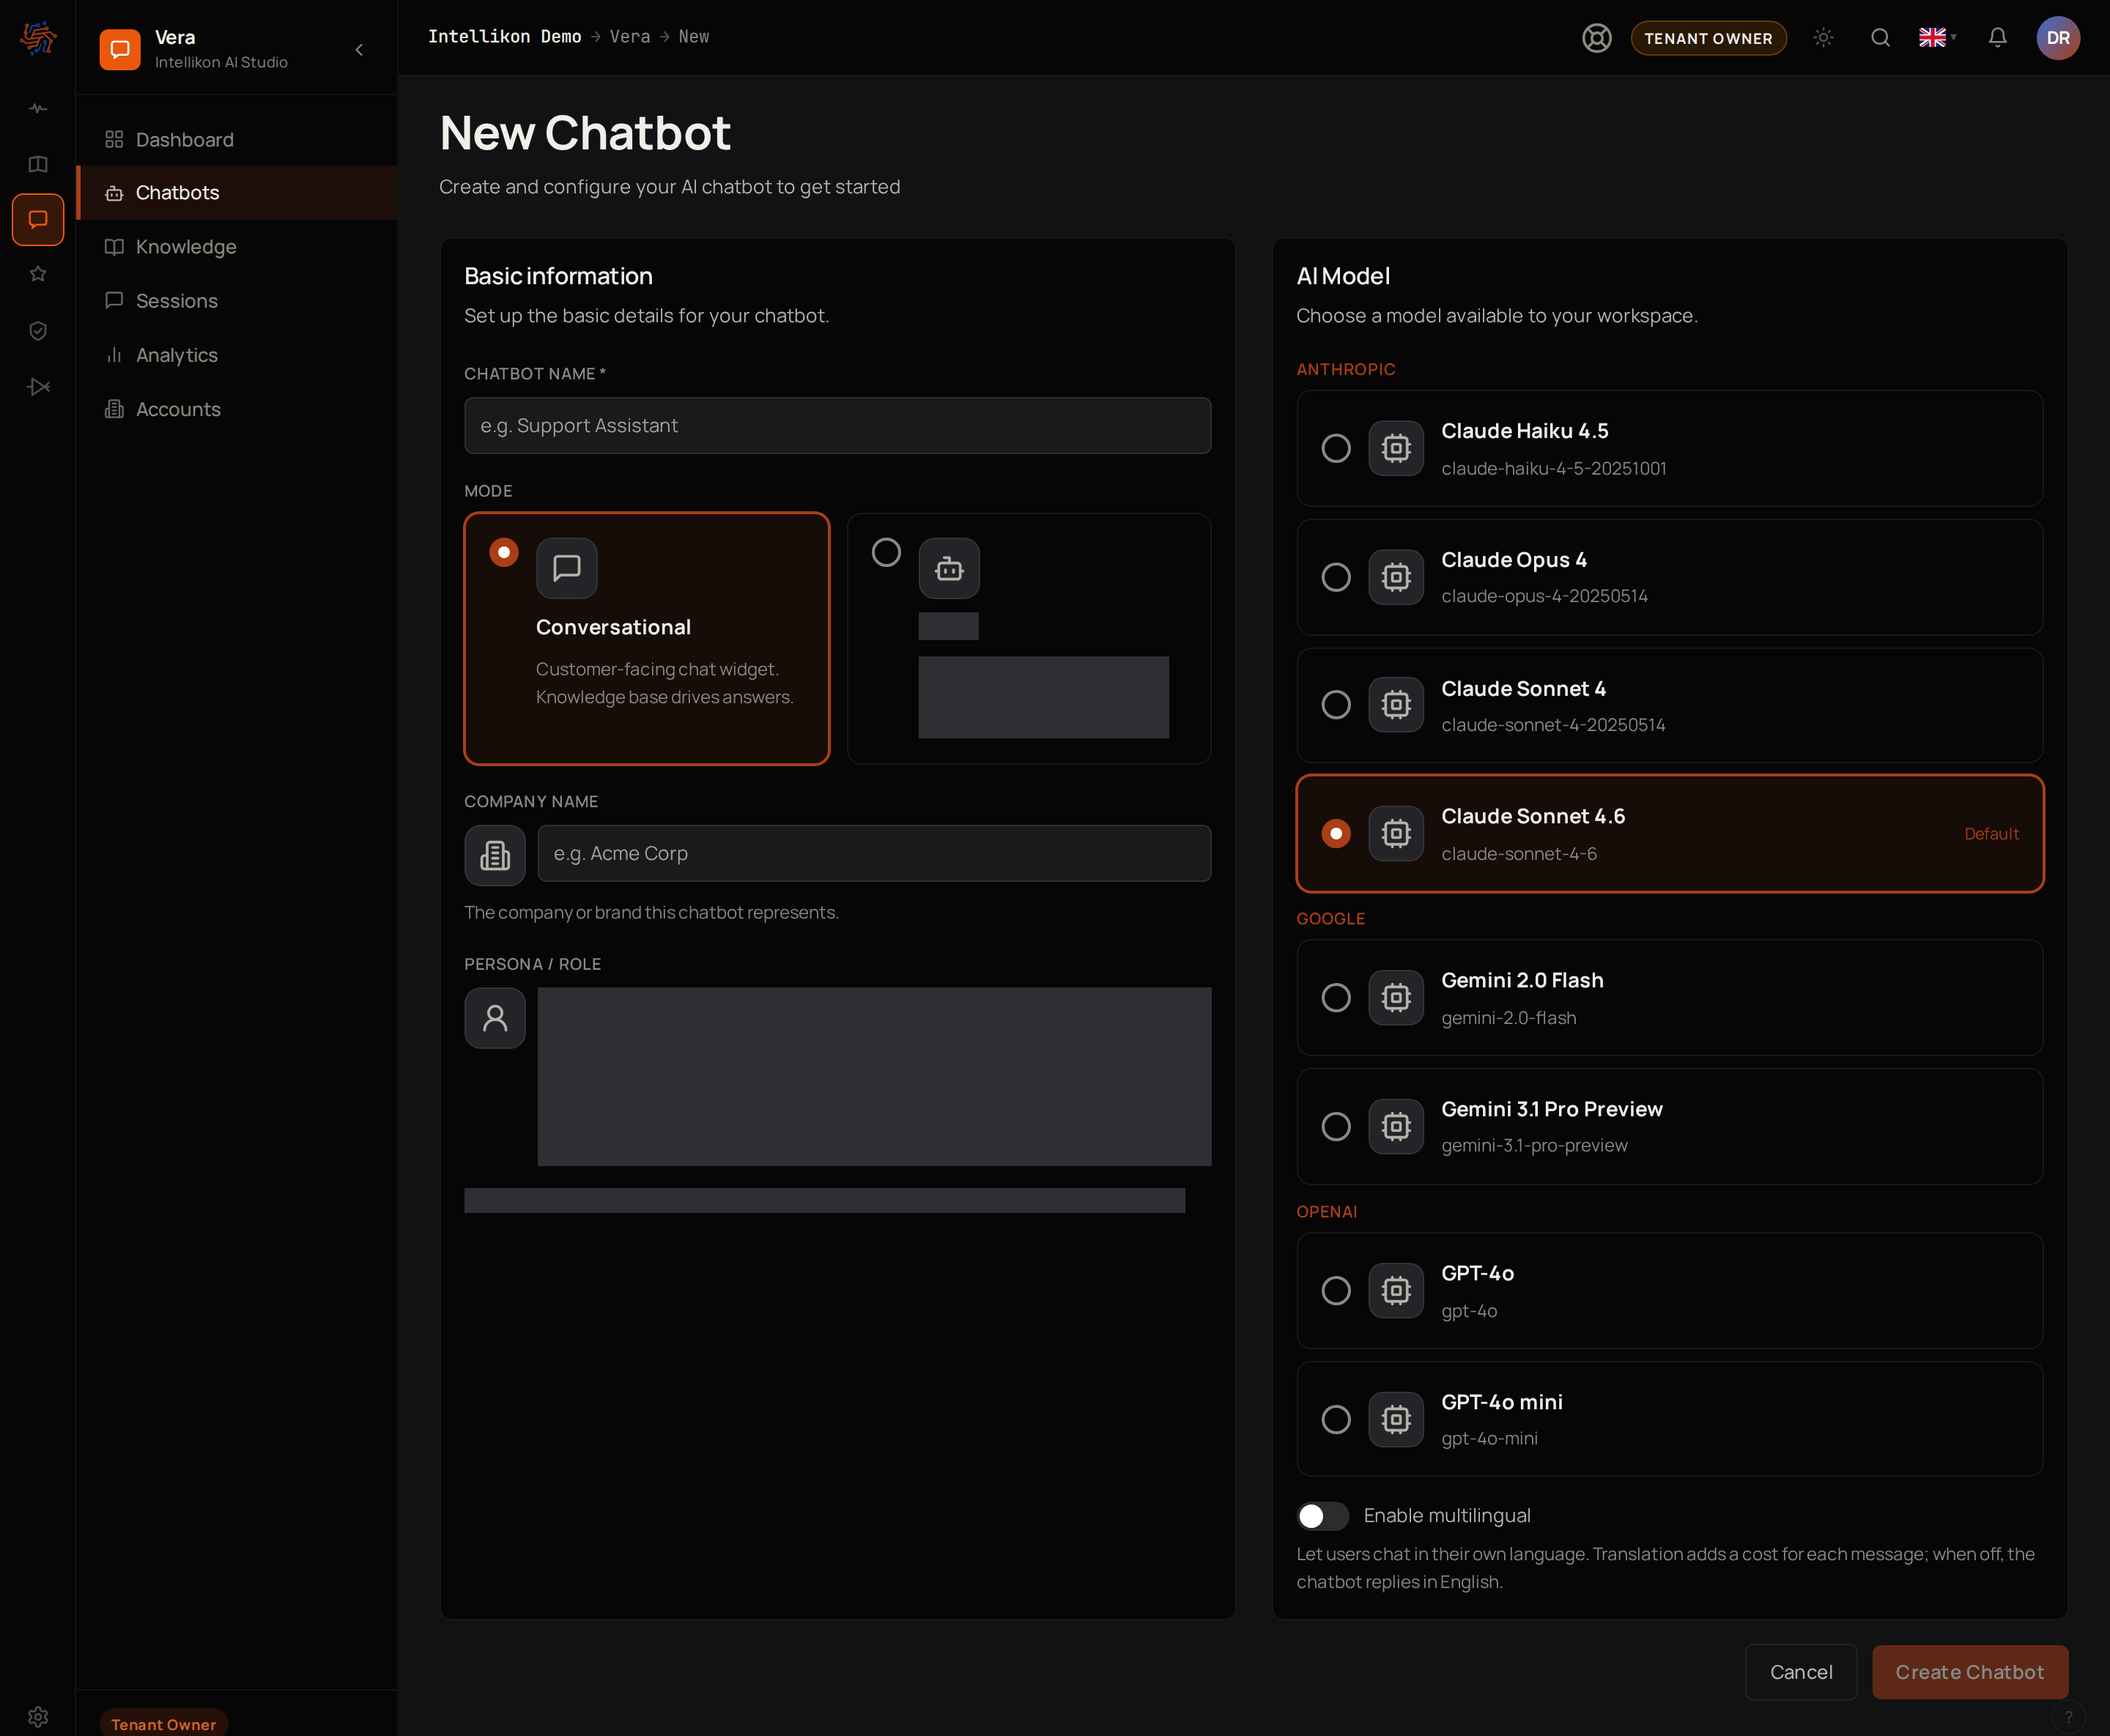
Task: Click the Conversational chat bubble icon
Action: click(x=566, y=568)
